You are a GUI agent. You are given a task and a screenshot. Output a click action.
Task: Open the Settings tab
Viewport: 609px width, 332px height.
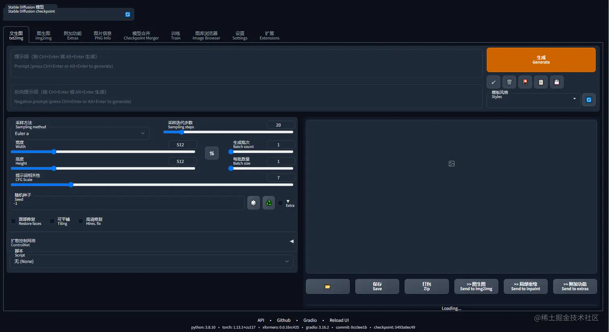(240, 35)
